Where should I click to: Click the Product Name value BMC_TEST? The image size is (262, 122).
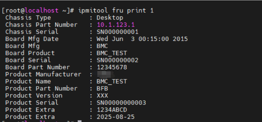click(x=112, y=81)
